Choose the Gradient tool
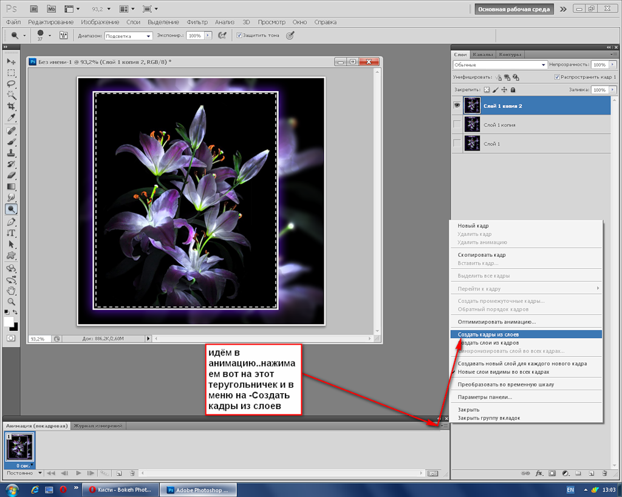Viewport: 622px width, 497px height. 11,186
